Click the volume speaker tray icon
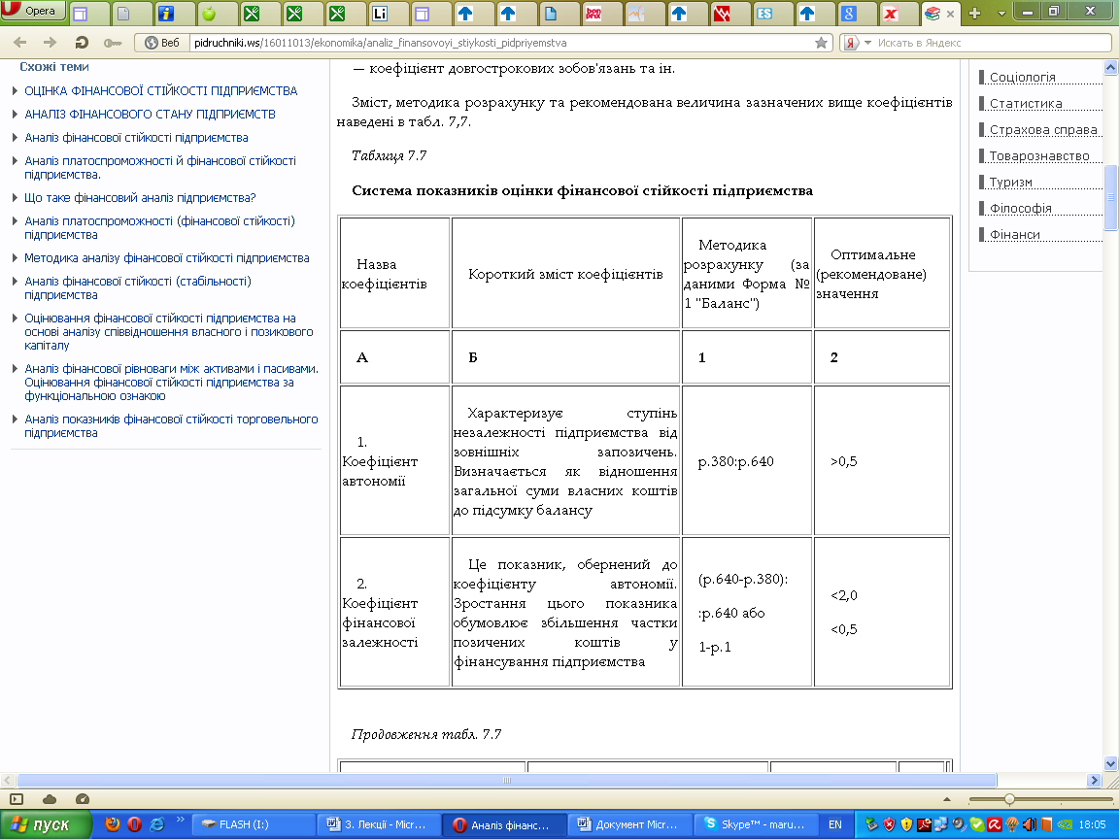 point(1029,824)
